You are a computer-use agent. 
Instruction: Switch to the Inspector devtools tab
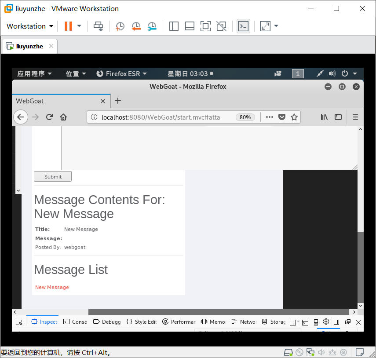click(x=45, y=322)
